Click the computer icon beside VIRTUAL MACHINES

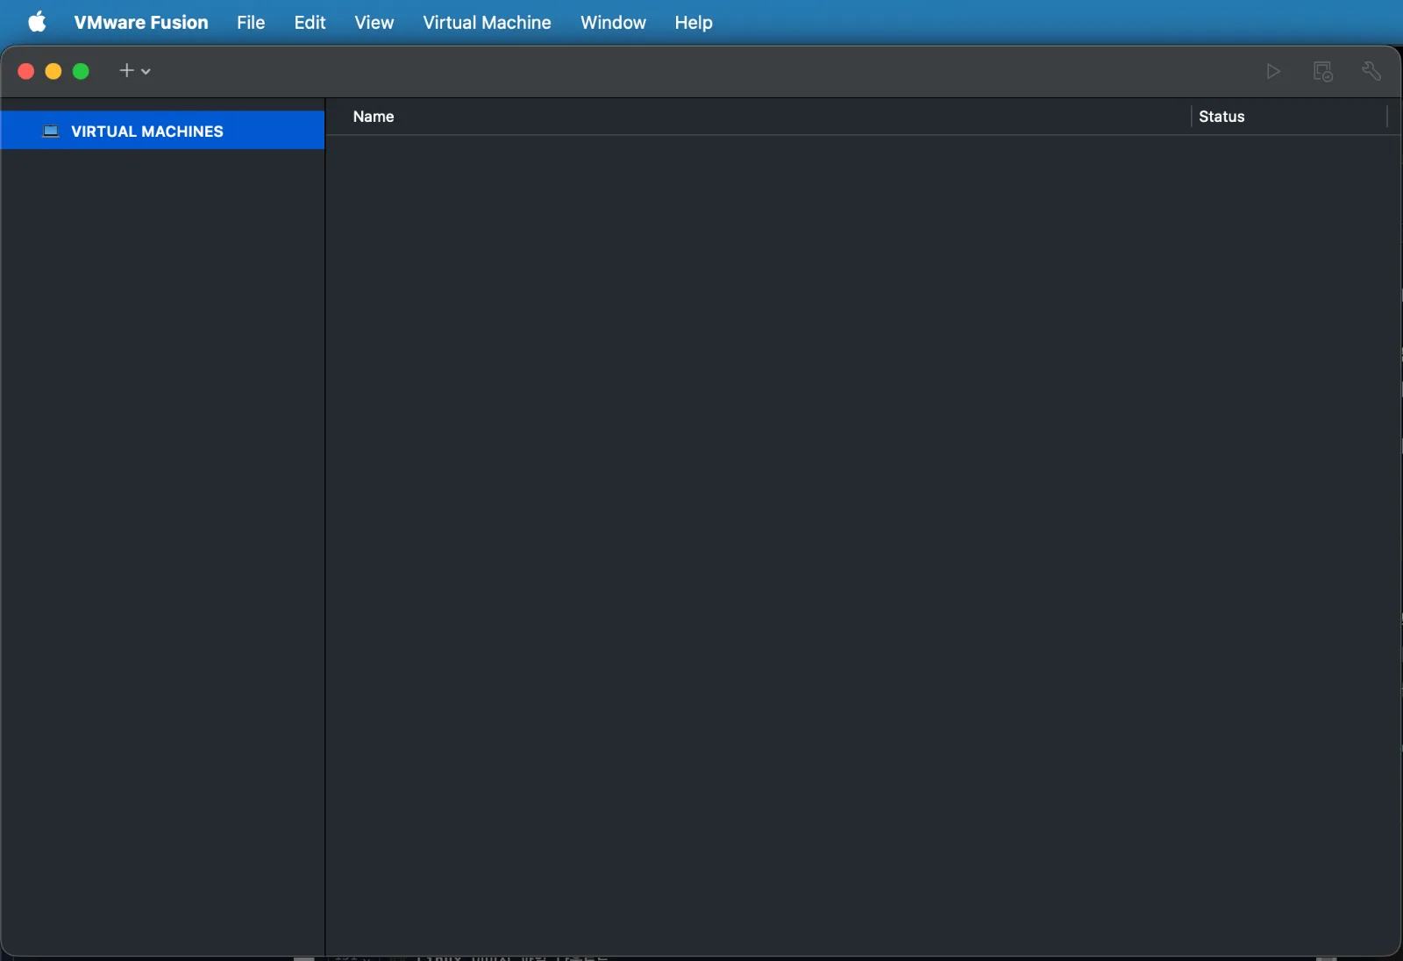[x=51, y=131]
